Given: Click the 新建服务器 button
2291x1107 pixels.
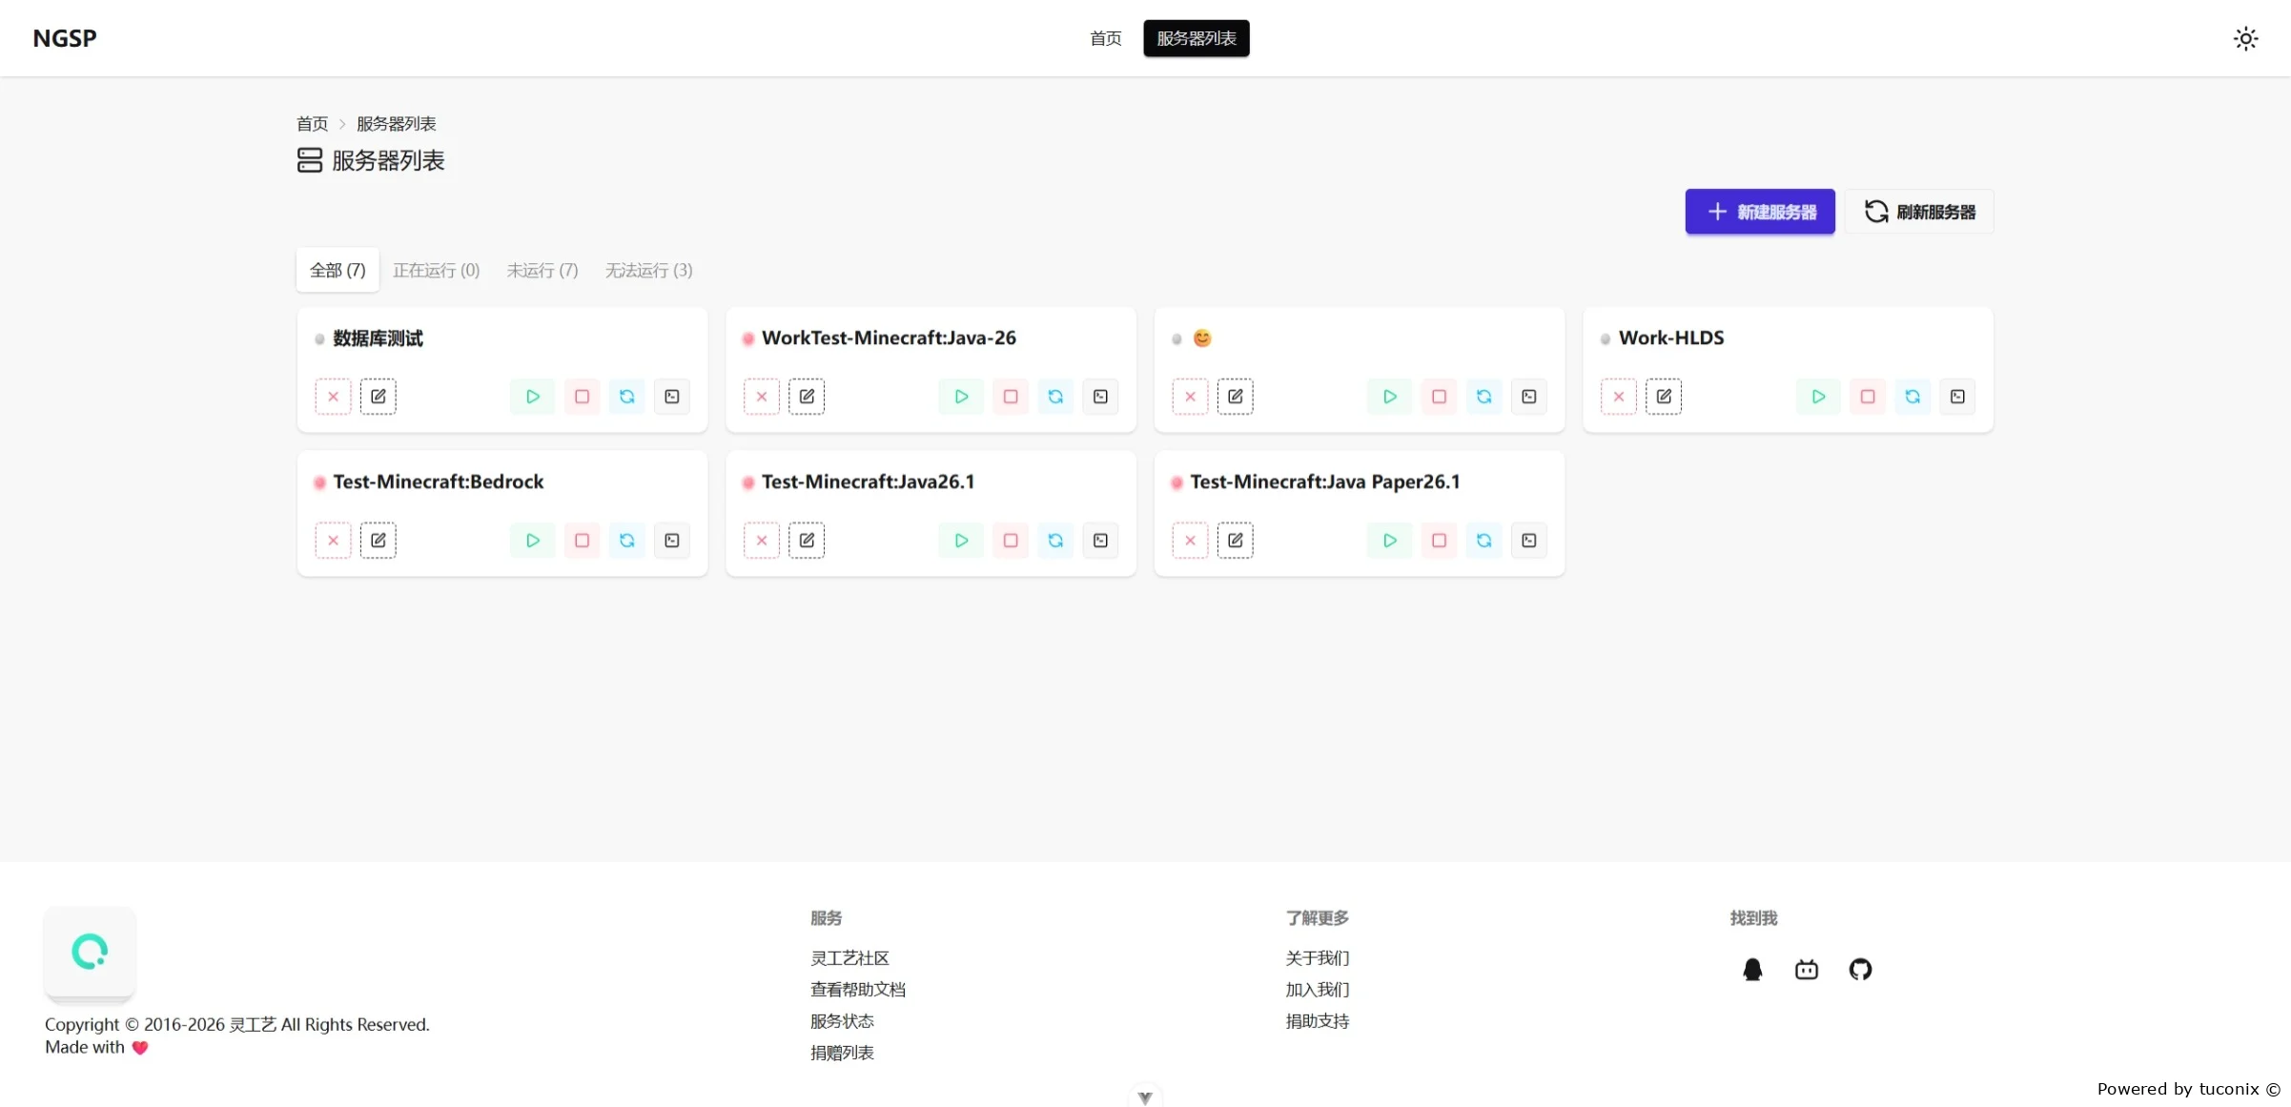Looking at the screenshot, I should pos(1760,212).
